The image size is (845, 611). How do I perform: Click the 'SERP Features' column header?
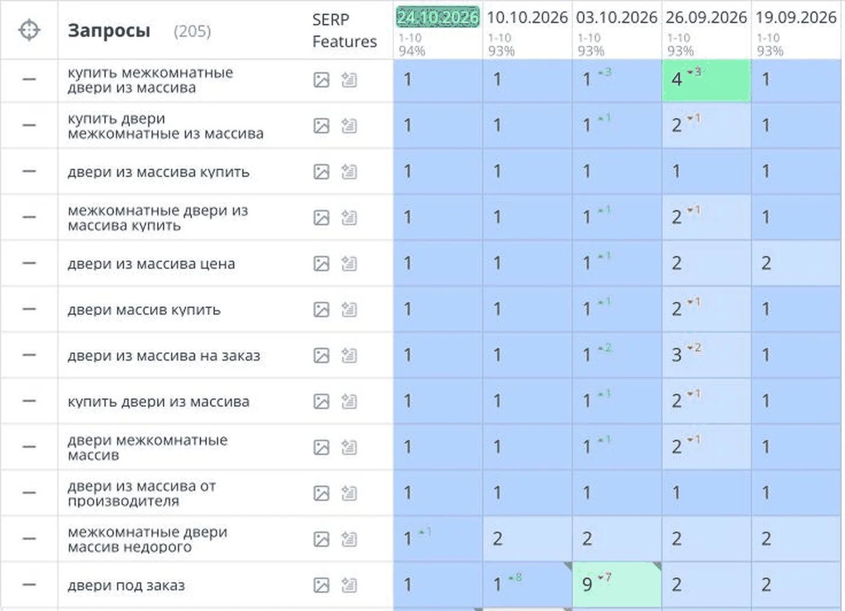[x=344, y=31]
